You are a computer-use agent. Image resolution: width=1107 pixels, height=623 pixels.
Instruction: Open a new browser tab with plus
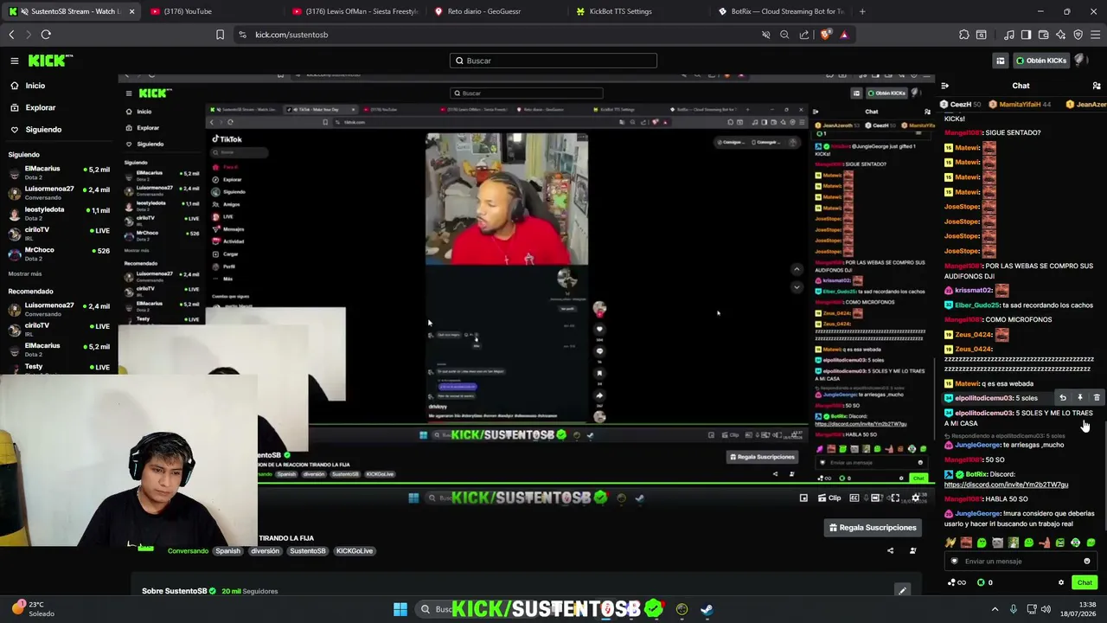pyautogui.click(x=862, y=11)
